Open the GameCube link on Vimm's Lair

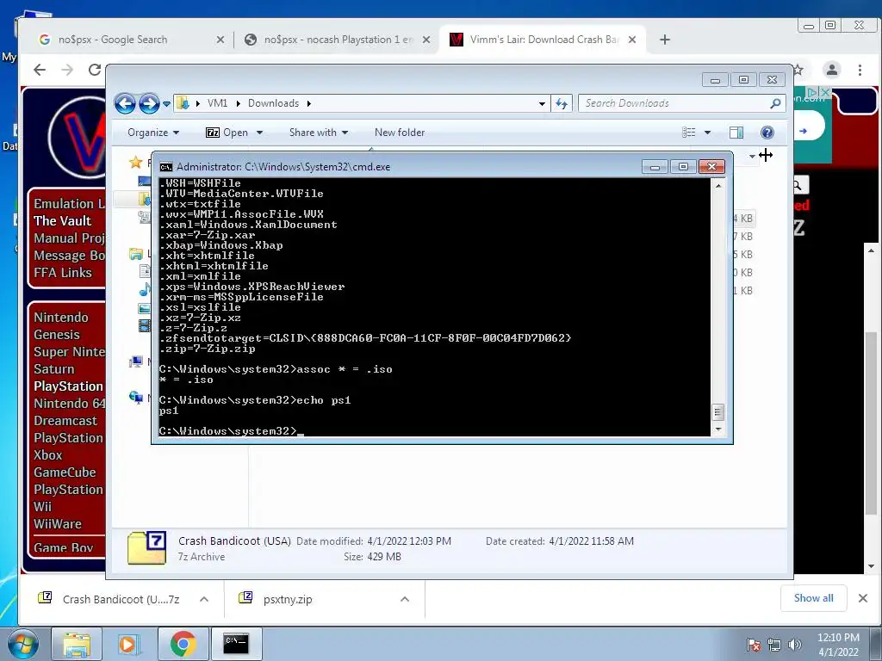point(65,473)
